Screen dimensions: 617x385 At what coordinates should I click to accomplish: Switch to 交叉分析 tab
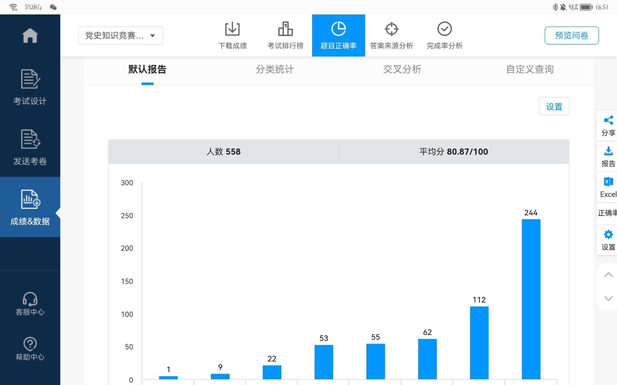[402, 69]
